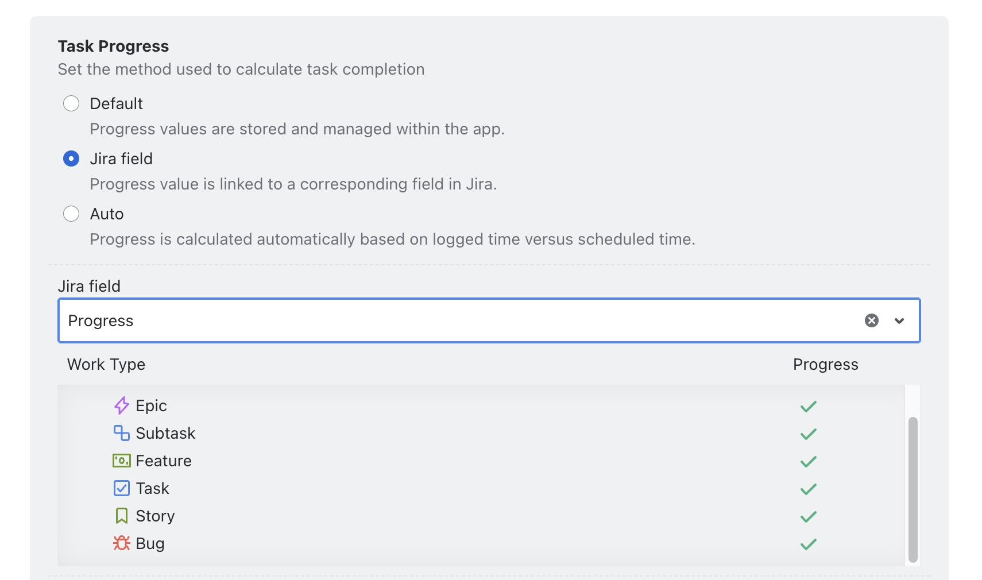Click the Epic lightning bolt icon
The height and width of the screenshot is (580, 982).
(121, 405)
